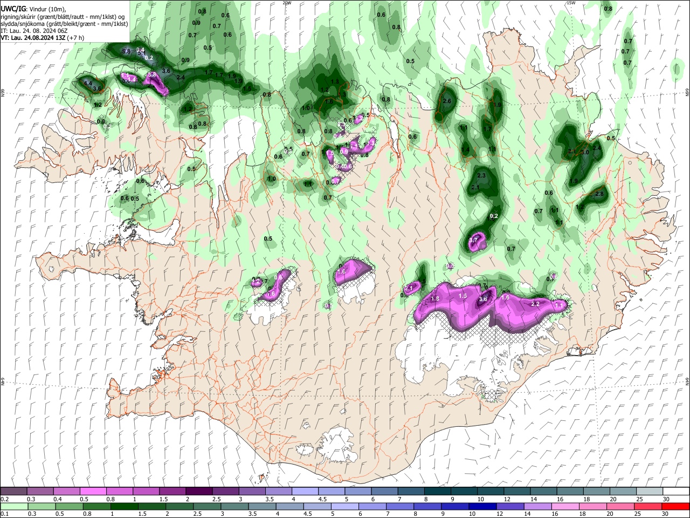Click the '2.2' snowfall value on the glacier
The width and height of the screenshot is (690, 518).
pyautogui.click(x=535, y=304)
